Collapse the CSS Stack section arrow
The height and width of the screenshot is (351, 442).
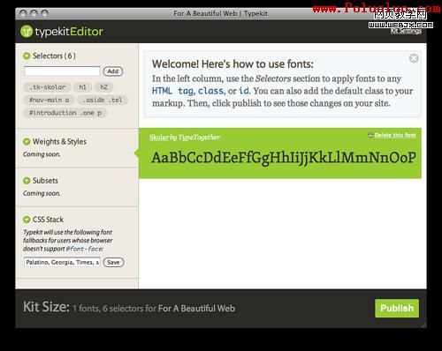tap(27, 220)
